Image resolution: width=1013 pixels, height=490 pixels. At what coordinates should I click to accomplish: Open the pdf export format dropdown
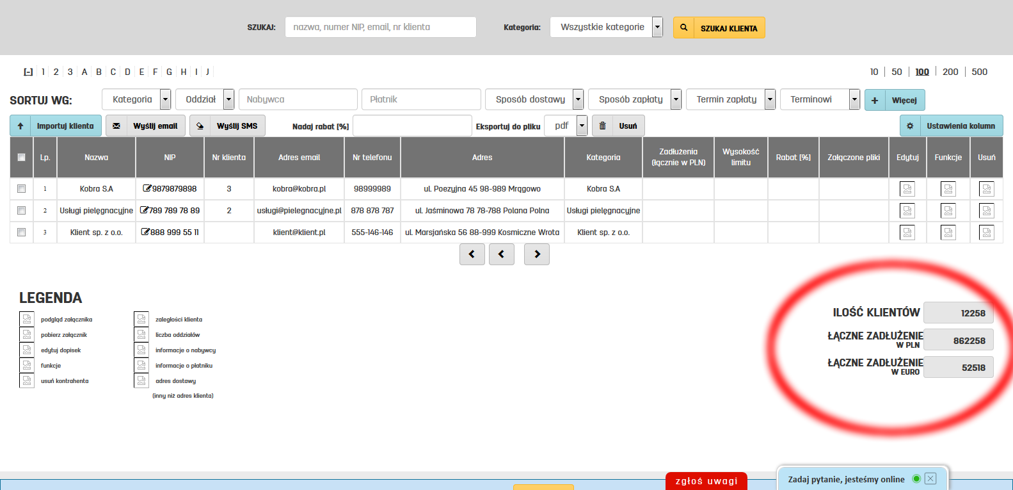coord(582,126)
